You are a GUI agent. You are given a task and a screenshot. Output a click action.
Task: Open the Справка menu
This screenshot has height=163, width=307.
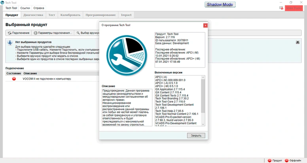(x=39, y=8)
